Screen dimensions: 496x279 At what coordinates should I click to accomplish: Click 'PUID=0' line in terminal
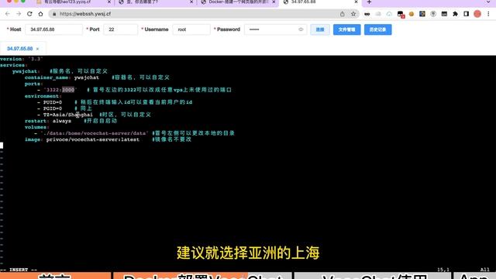[x=53, y=102]
